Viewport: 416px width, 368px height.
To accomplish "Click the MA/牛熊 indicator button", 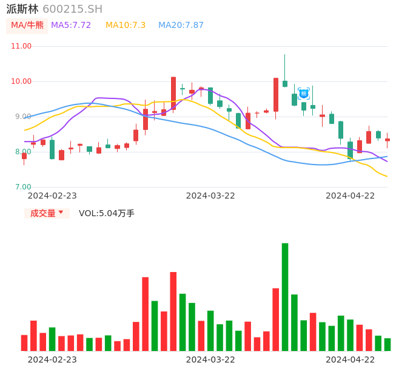I will [x=27, y=26].
